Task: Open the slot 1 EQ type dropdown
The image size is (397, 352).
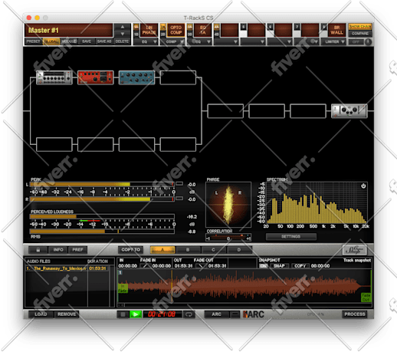Action: coord(146,41)
